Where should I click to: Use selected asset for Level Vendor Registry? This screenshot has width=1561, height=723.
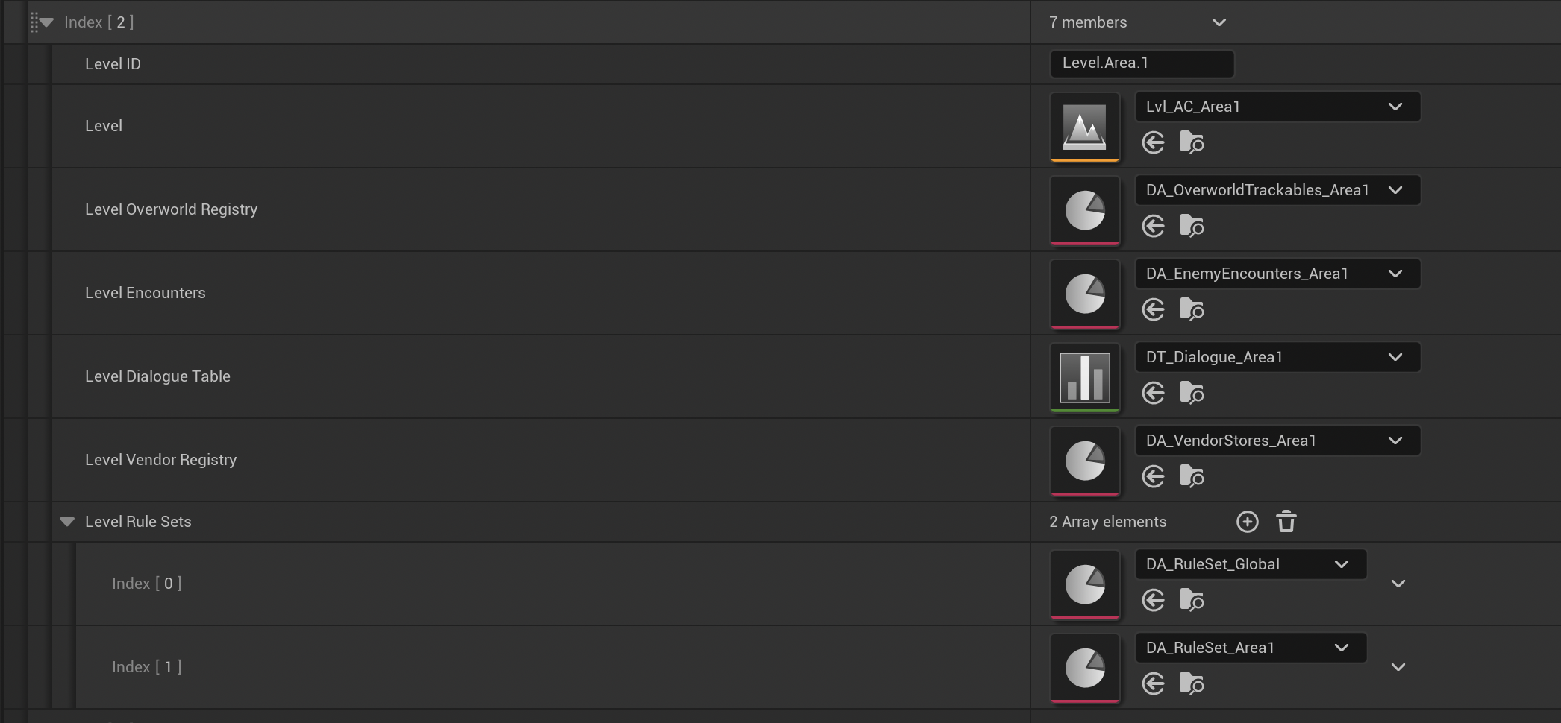[x=1153, y=476]
